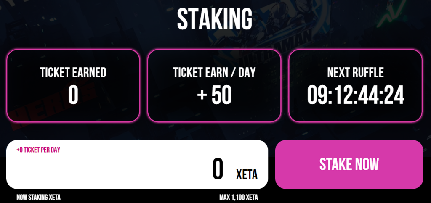Click the 0 value under Ticket Earned
Screen dimensions: 431x203
point(73,95)
